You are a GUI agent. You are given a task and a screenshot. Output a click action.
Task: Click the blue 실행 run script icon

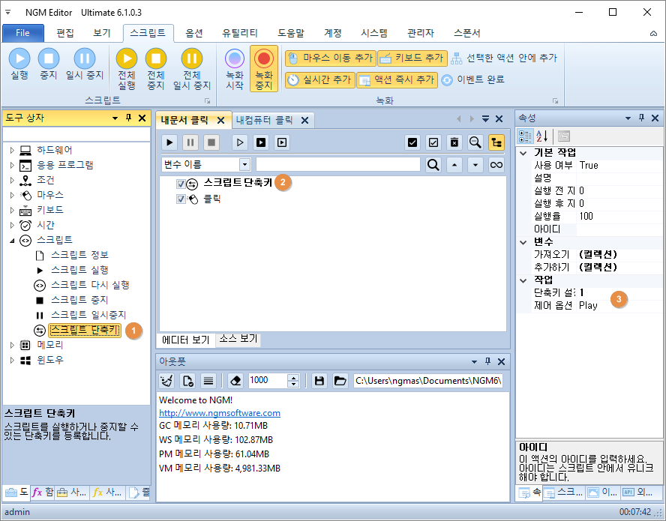(19, 58)
